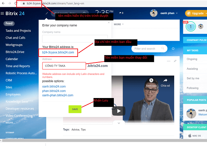Screen dimensions: 207x146
Task: Open Time and Reports
Action: click(18, 66)
